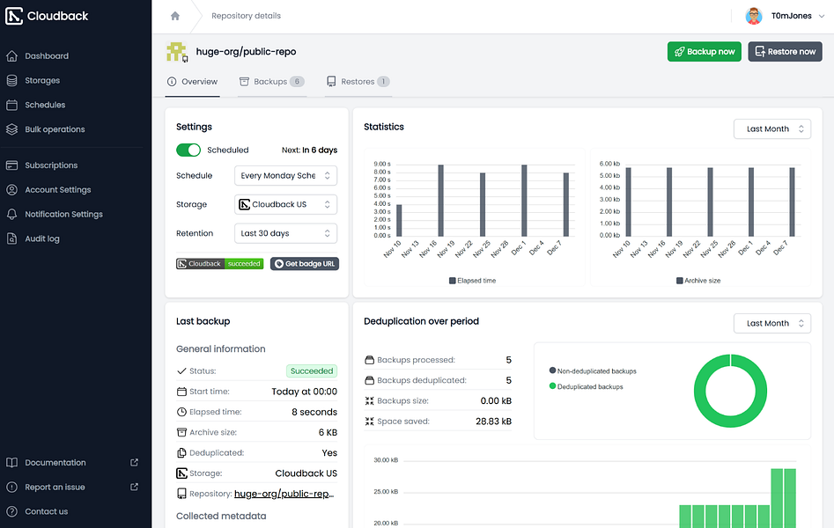
Task: Expand the T0mJones user menu chevron
Action: 822,16
